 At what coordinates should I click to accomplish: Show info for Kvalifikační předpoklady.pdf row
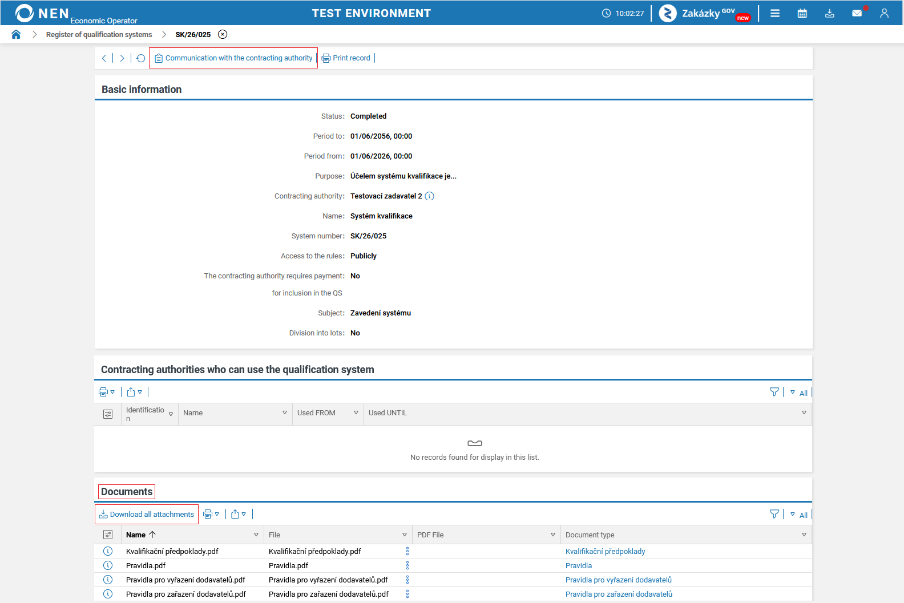[108, 551]
